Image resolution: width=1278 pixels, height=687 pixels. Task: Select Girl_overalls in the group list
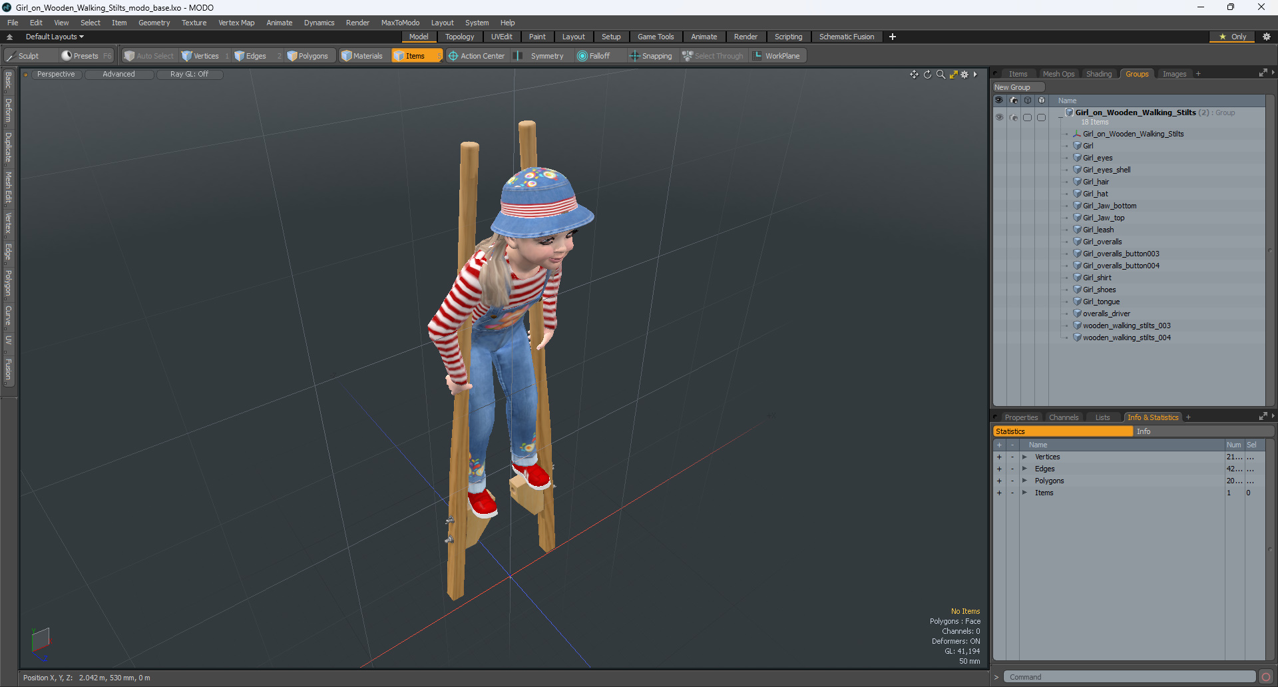pyautogui.click(x=1102, y=242)
